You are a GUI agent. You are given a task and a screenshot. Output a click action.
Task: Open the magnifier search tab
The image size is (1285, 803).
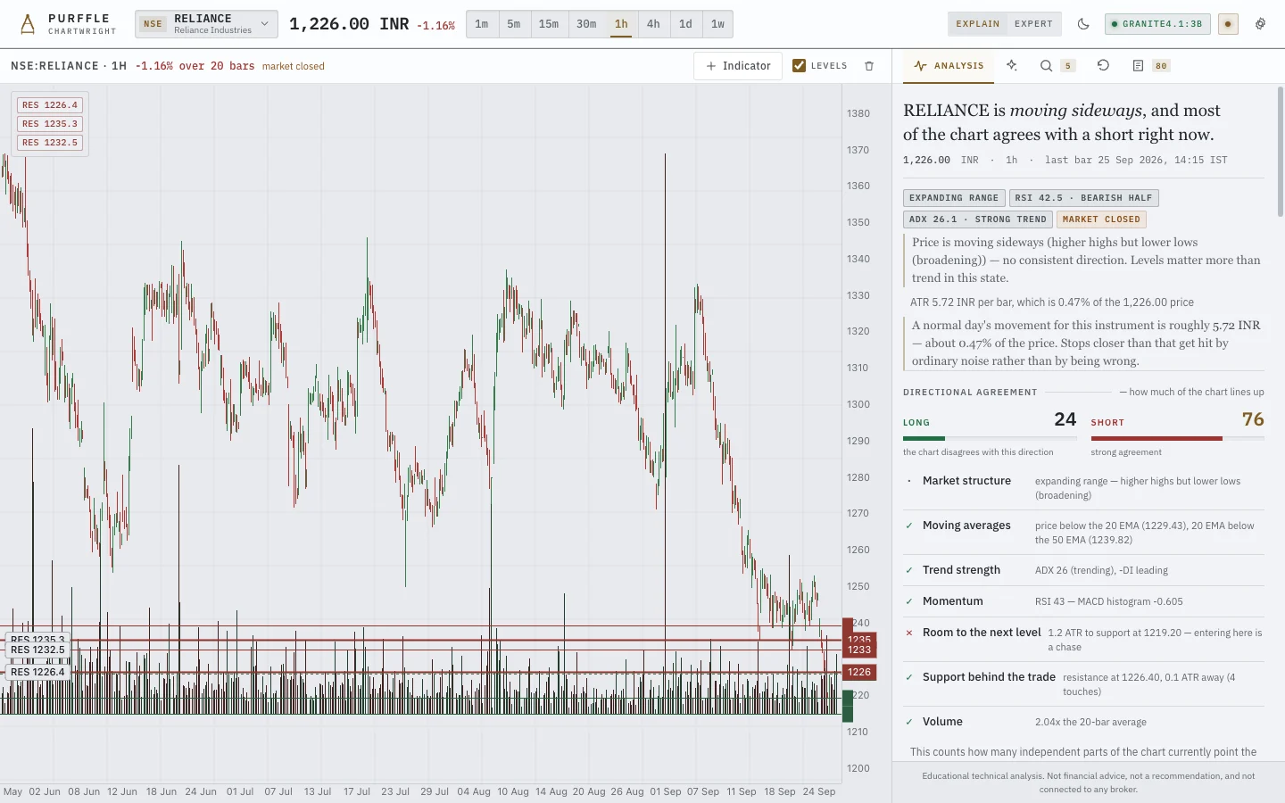tap(1046, 65)
